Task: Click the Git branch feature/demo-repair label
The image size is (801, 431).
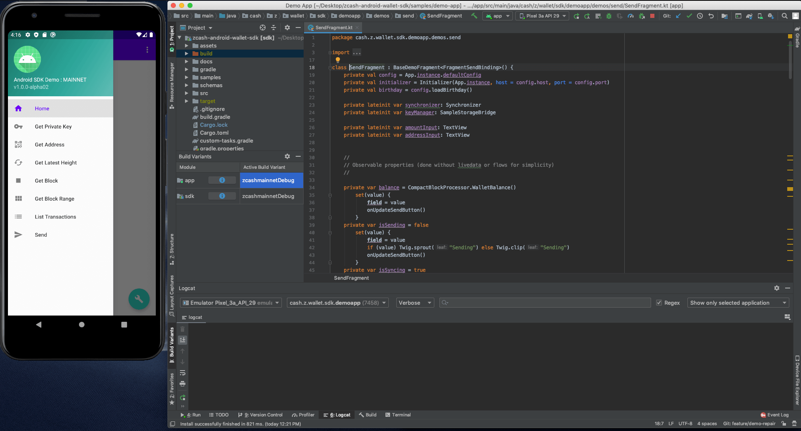Action: coord(749,423)
